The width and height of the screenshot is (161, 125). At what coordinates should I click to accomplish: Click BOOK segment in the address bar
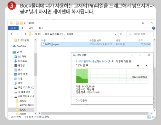70,34
